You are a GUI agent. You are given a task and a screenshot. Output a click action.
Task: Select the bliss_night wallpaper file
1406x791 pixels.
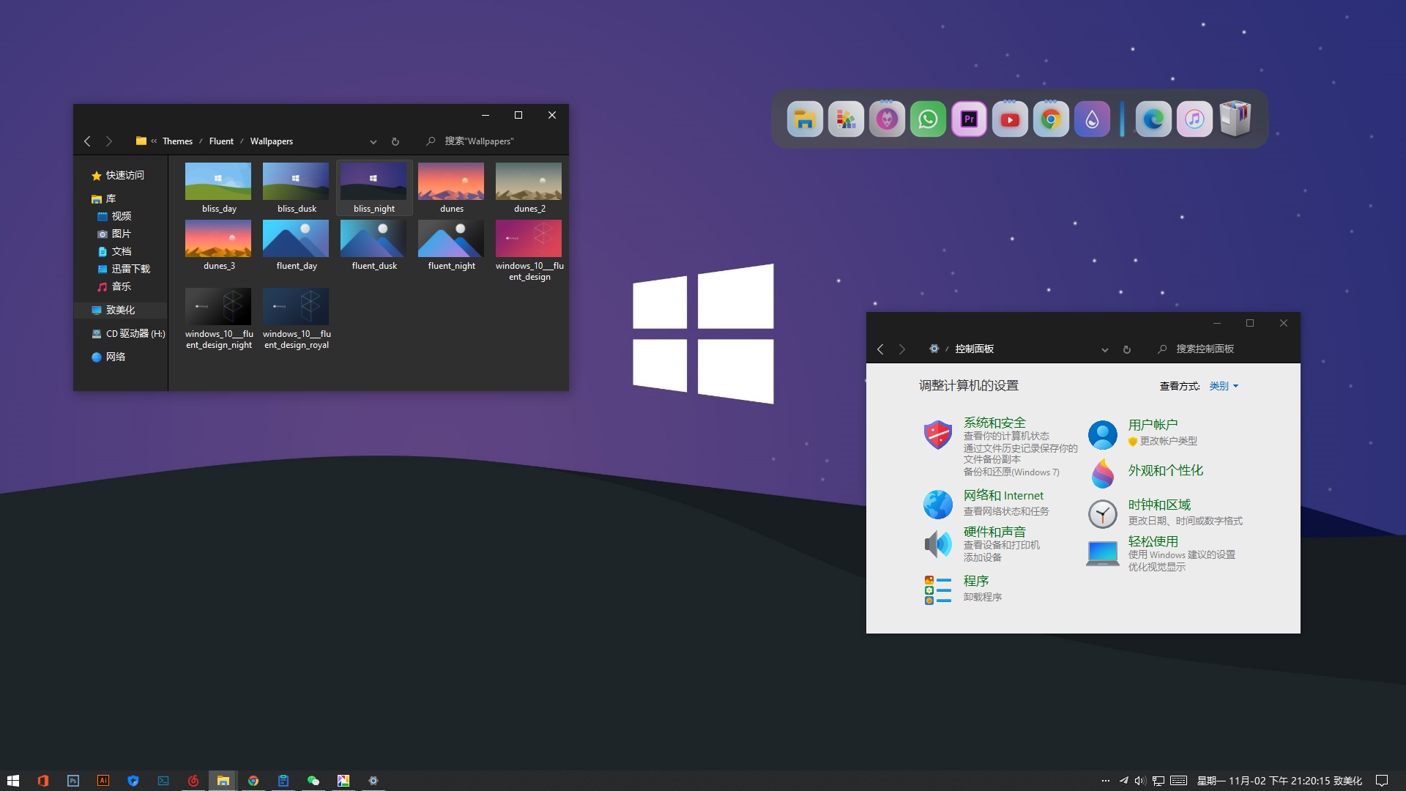pyautogui.click(x=373, y=188)
